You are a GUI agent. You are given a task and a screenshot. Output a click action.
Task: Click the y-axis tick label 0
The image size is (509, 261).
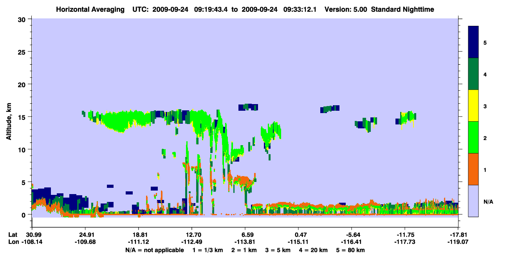[24, 215]
